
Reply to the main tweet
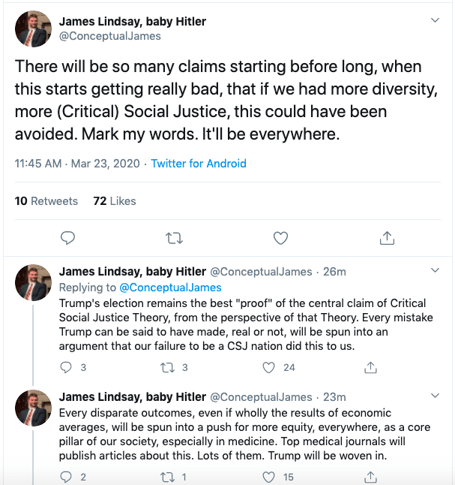(x=68, y=238)
